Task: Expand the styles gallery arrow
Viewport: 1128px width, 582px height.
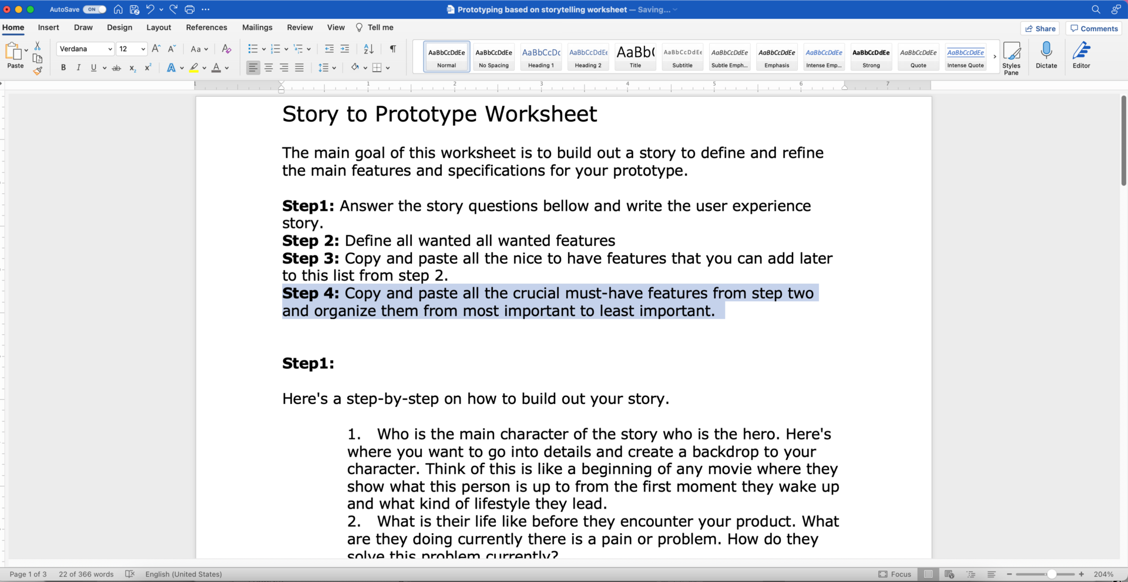Action: tap(995, 57)
